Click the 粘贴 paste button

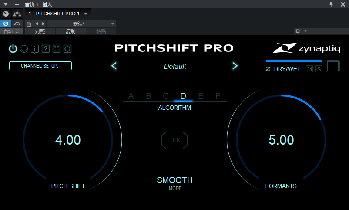click(x=101, y=31)
